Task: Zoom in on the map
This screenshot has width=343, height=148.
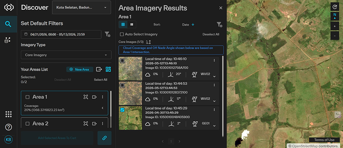Action: tap(335, 26)
